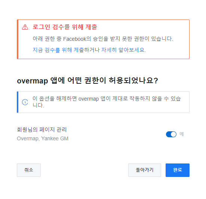Click the blue info circle icon
The image size is (206, 199).
(x=25, y=102)
